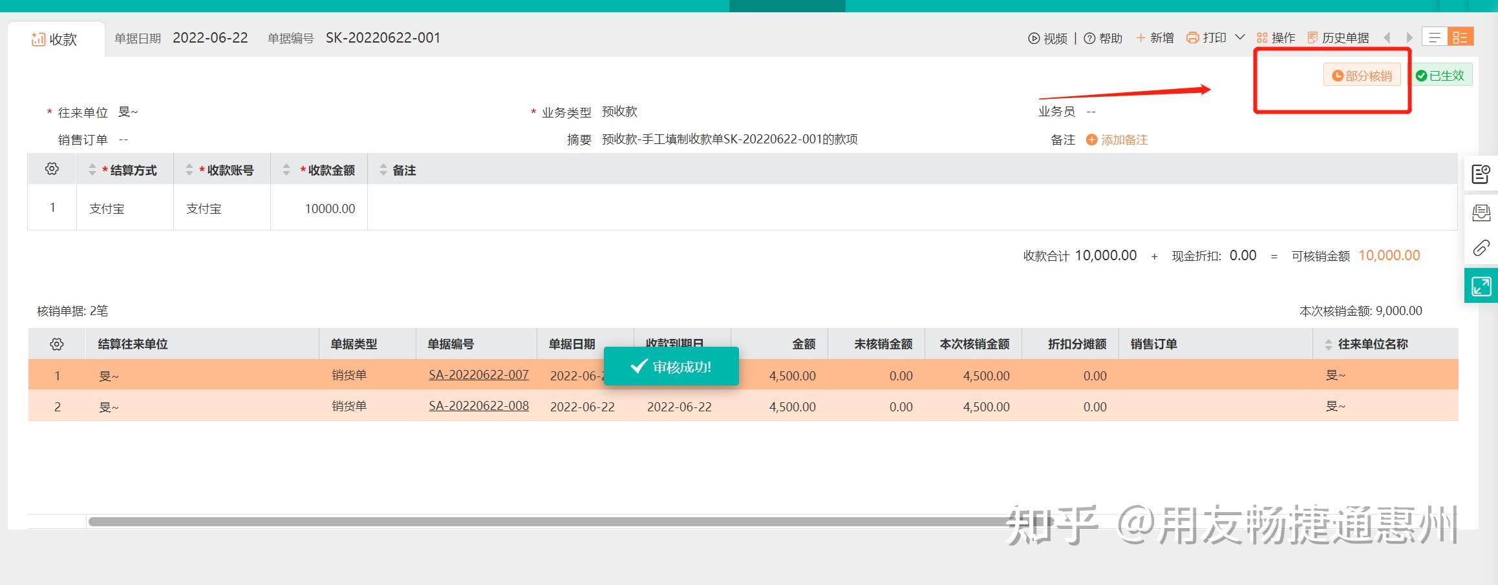Click the 可核销金额 value 10,000.00
This screenshot has width=1498, height=585.
[x=1389, y=256]
